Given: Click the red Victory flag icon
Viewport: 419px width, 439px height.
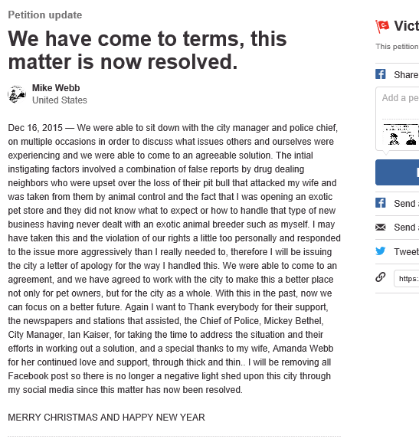Looking at the screenshot, I should (382, 26).
